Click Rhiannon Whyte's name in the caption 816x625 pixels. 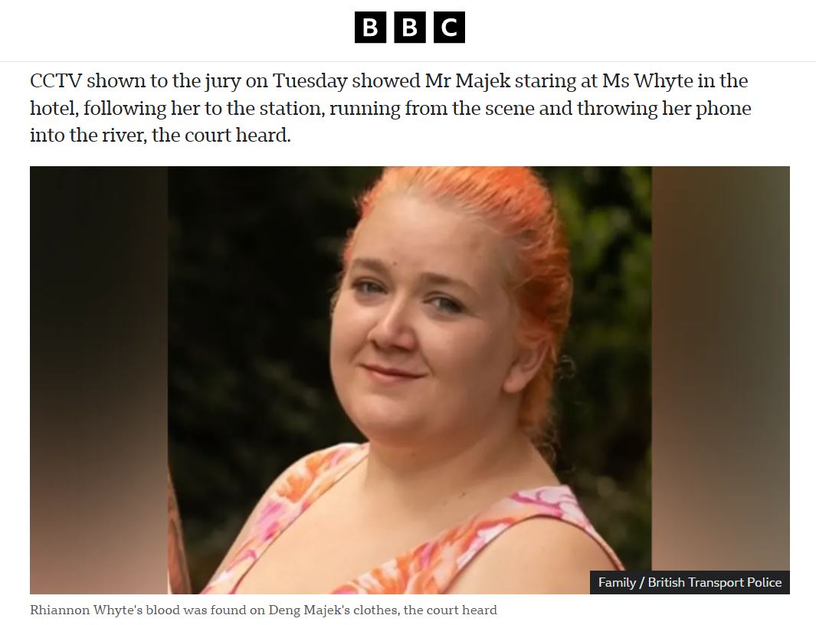pyautogui.click(x=82, y=610)
